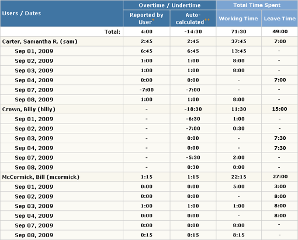Select the Auto-calculated column header
298x240 pixels.
[193, 19]
